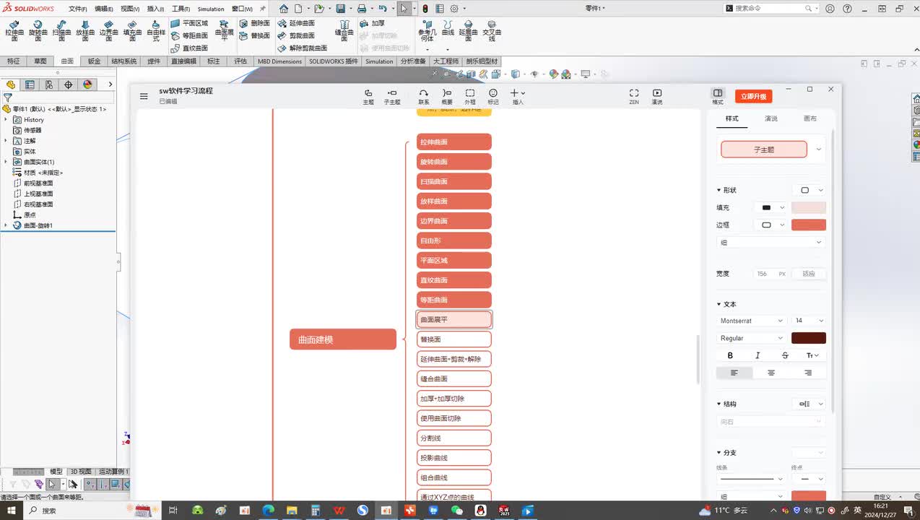920x520 pixels.
Task: Select the 旋转曲面 revolve surface tool
Action: 38,32
